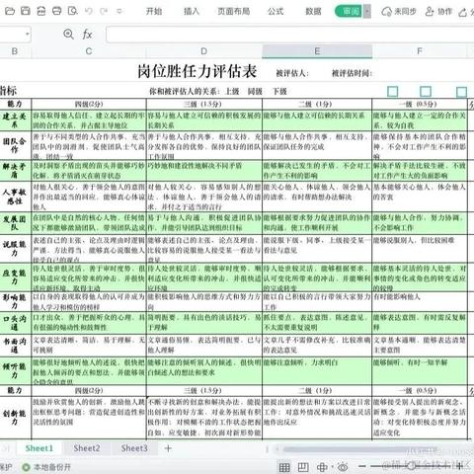The height and width of the screenshot is (474, 474).
Task: Click the 被评估人 label cell
Action: [292, 73]
